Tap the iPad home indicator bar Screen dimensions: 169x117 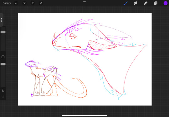(x=84, y=116)
